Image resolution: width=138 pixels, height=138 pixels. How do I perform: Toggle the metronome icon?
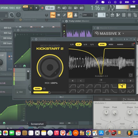59,8
